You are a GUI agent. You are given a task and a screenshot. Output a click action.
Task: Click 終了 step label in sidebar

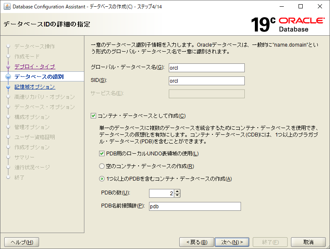[19, 178]
